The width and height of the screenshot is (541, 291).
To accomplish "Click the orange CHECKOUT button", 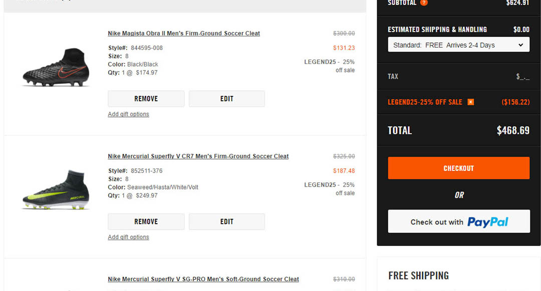I will [x=458, y=168].
